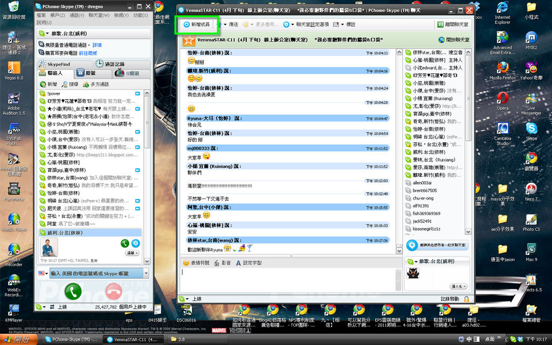Click the phone number or Skype name field

click(x=96, y=273)
